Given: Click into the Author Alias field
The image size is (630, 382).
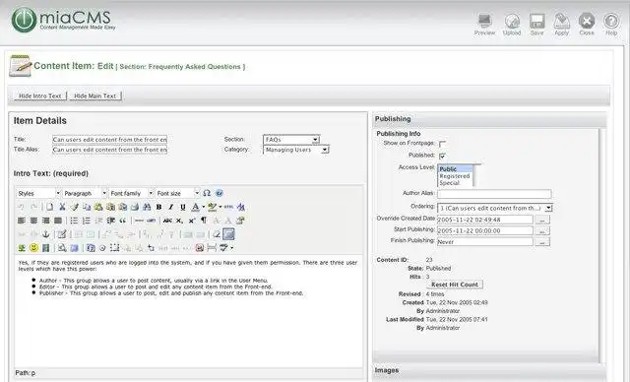Looking at the screenshot, I should (494, 194).
